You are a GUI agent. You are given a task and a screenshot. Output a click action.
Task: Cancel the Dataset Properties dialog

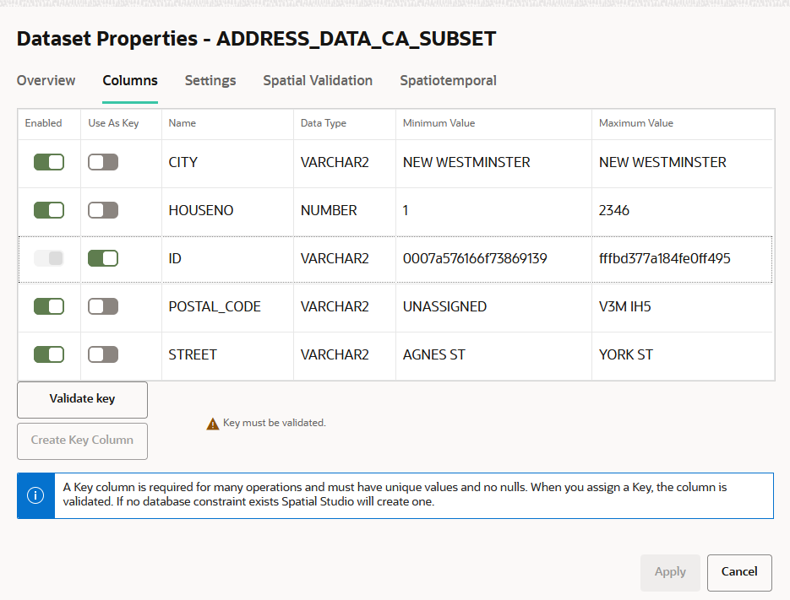[738, 572]
